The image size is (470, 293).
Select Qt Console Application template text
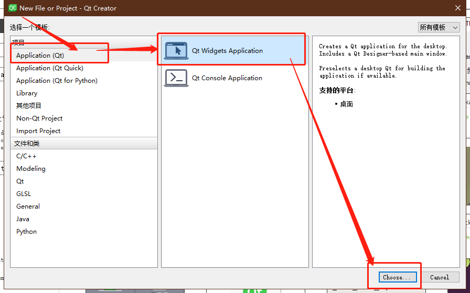point(227,78)
